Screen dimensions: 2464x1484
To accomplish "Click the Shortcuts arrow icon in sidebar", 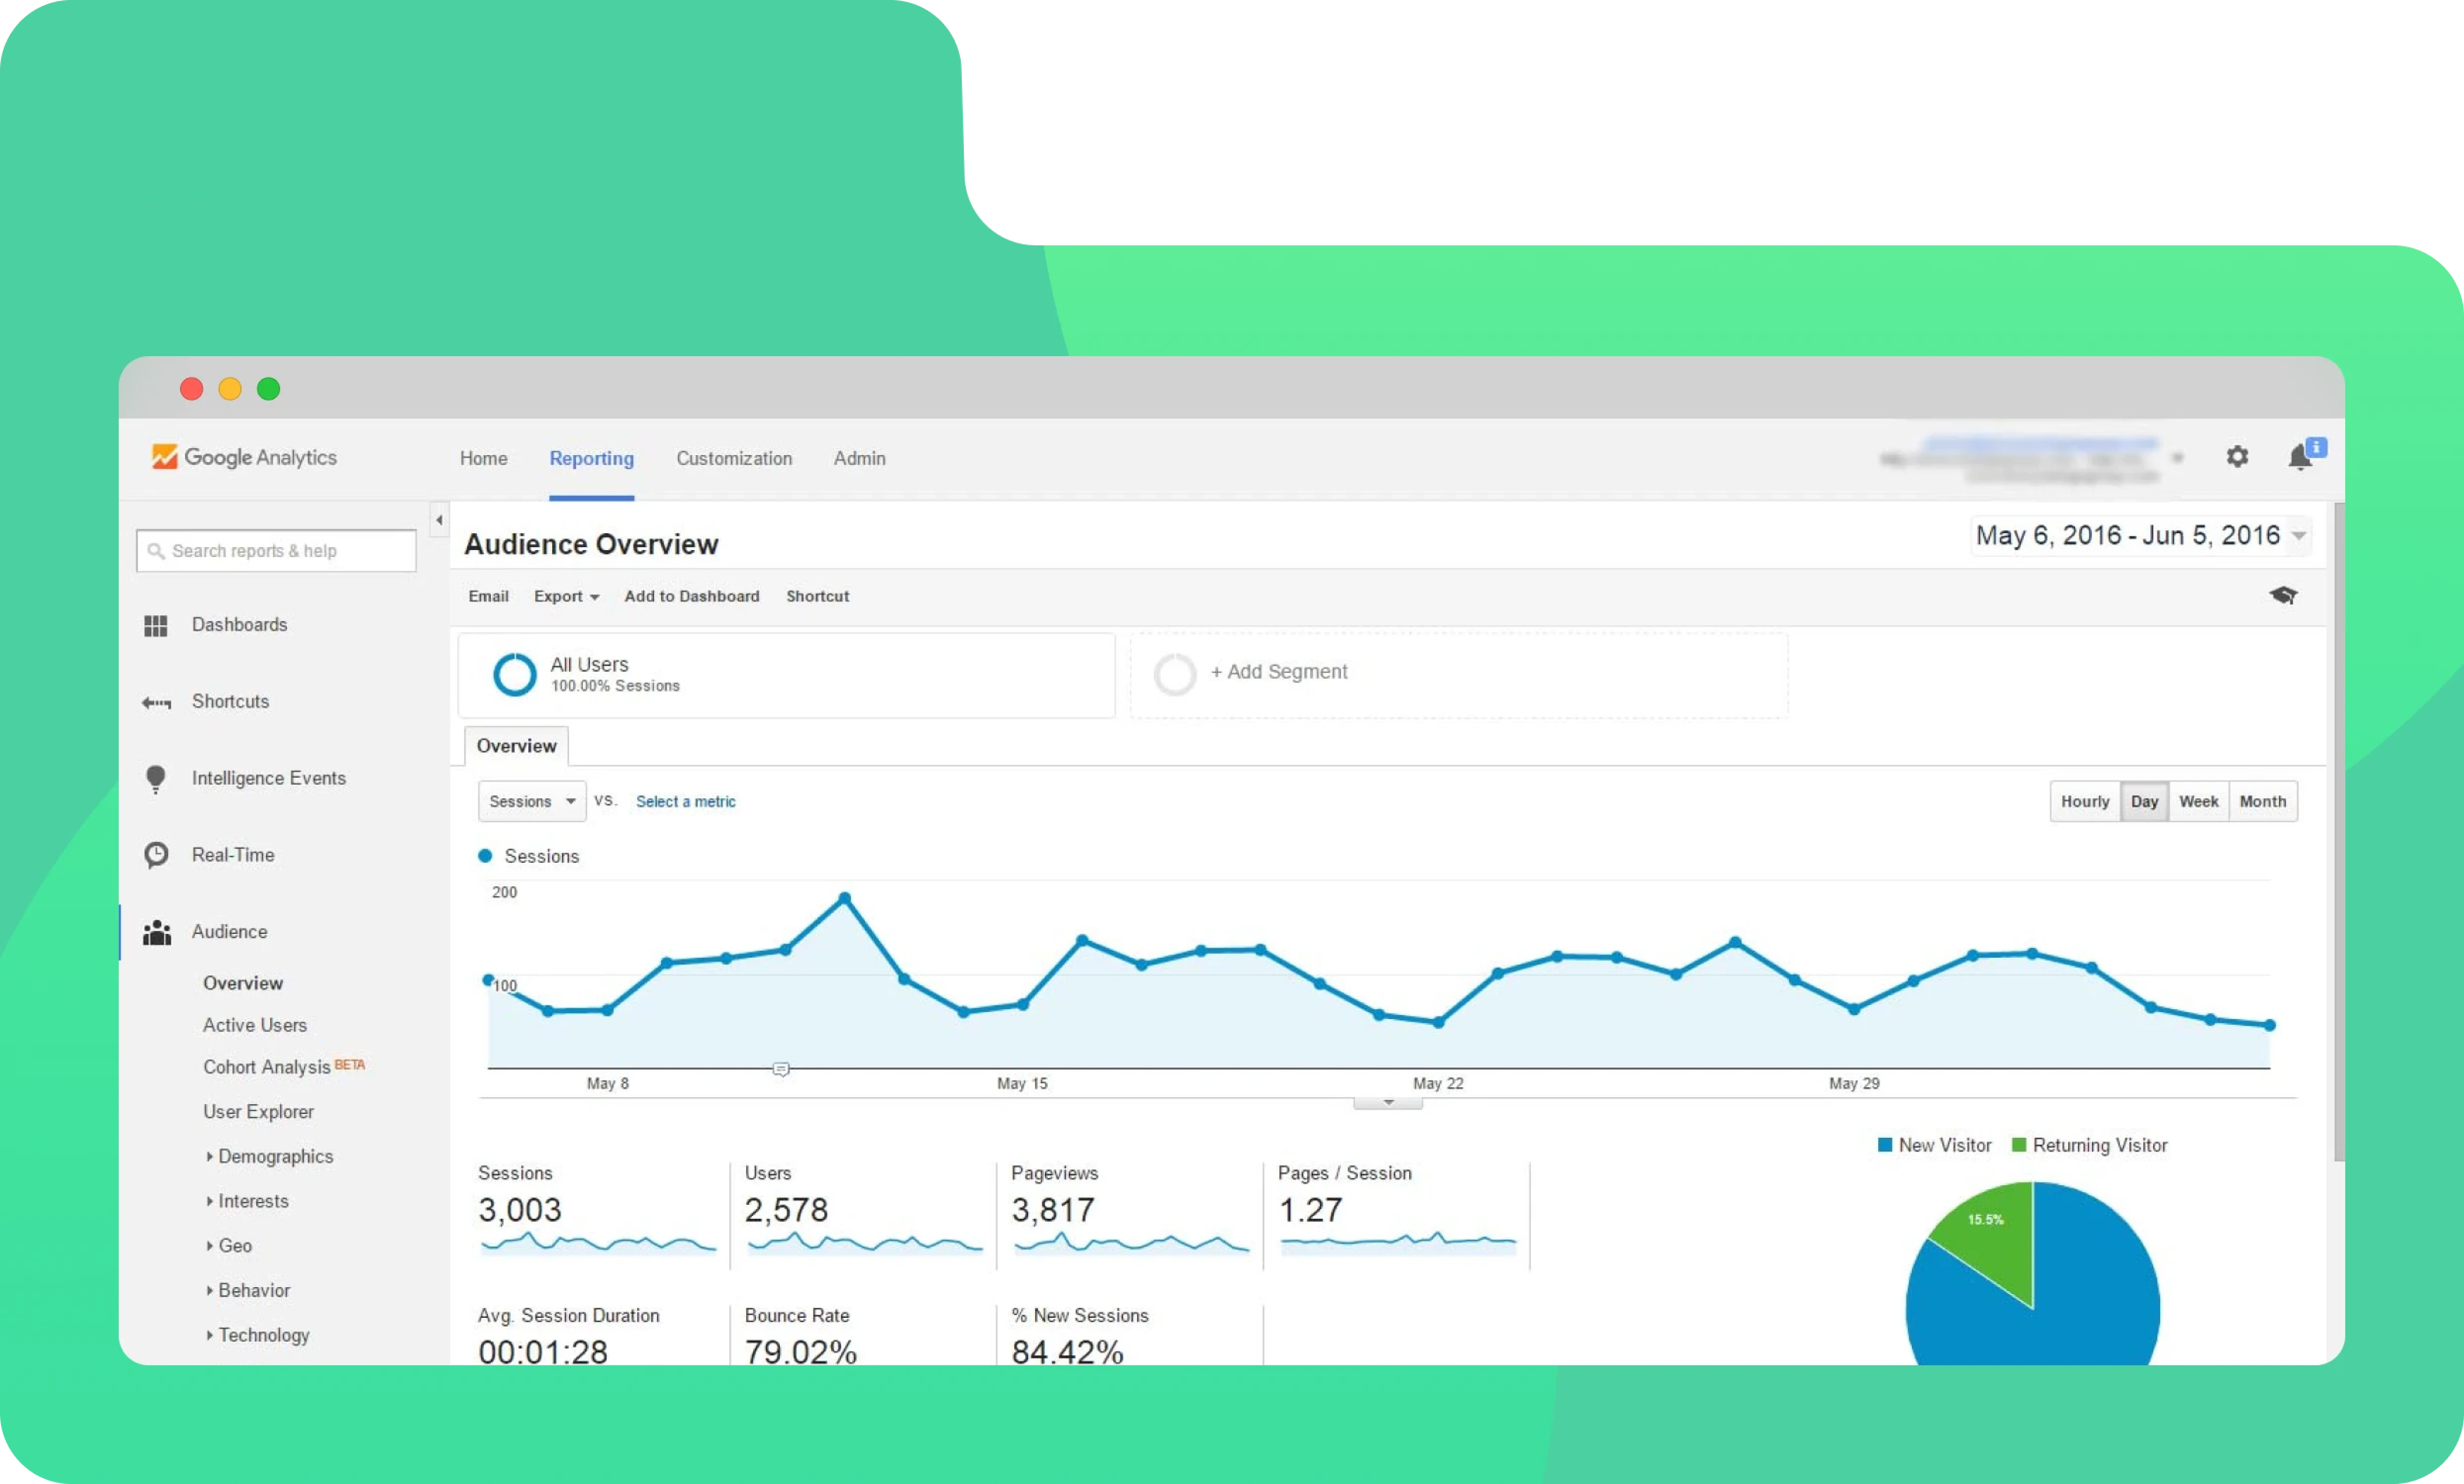I will (156, 703).
